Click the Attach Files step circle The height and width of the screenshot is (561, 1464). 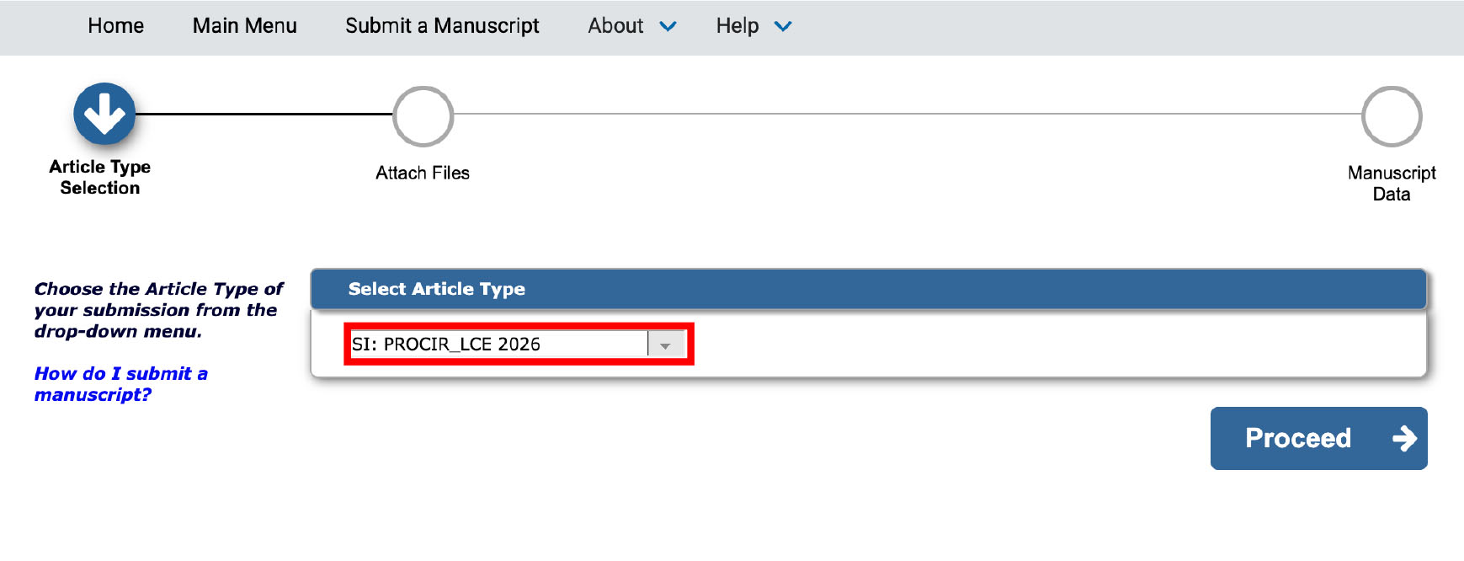[423, 116]
